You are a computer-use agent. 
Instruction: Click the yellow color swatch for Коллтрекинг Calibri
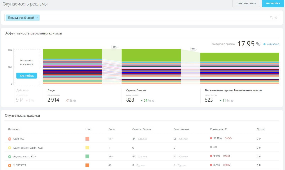tap(87, 147)
